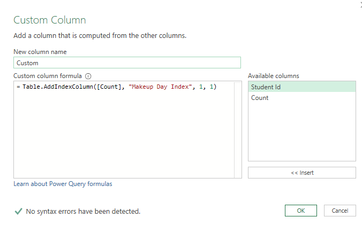
Task: Click Table.AddIndexColumn function name in formula
Action: 59,87
